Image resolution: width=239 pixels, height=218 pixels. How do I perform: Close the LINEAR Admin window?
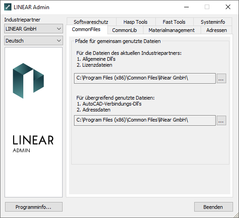(228, 7)
